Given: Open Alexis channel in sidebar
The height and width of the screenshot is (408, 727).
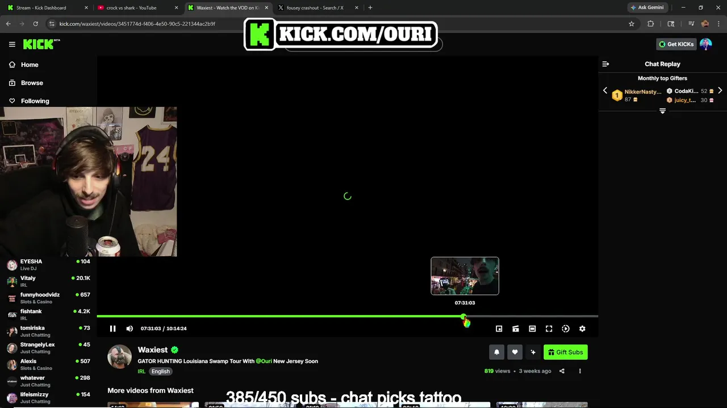Looking at the screenshot, I should tap(48, 364).
